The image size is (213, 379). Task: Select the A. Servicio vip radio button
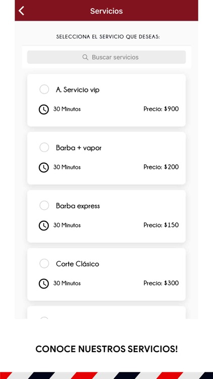click(x=44, y=89)
